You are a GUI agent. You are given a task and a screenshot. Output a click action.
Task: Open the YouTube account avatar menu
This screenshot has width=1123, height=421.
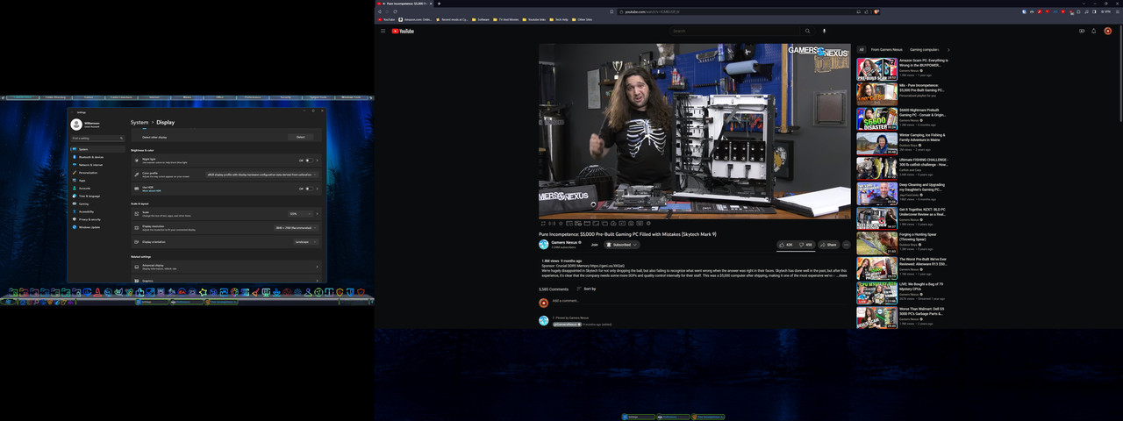(1107, 31)
